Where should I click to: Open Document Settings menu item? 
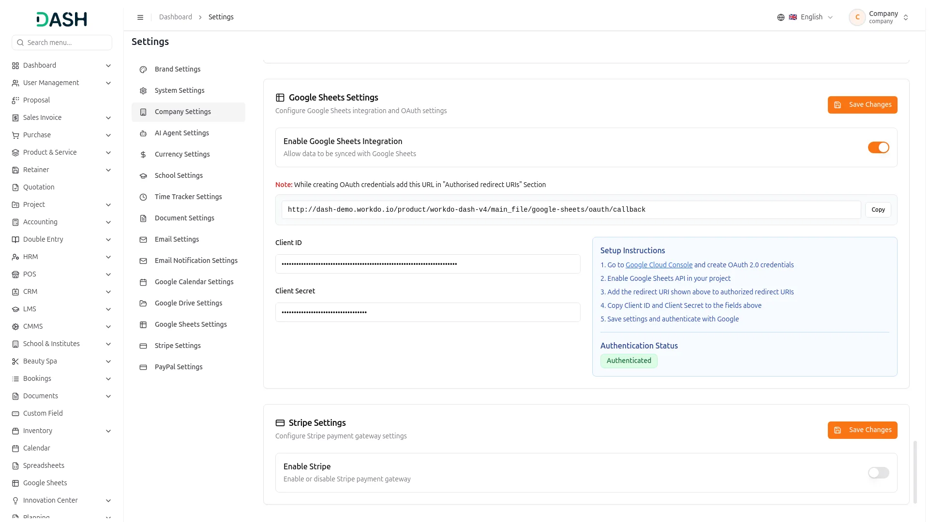(x=188, y=218)
